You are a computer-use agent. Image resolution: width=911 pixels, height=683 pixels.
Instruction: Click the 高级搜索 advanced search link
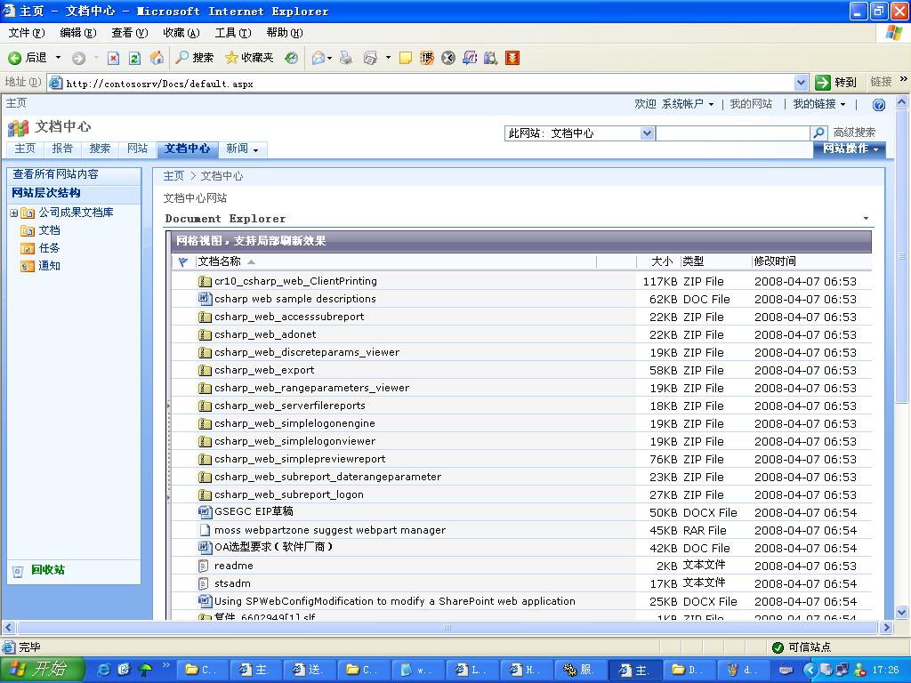pos(854,133)
